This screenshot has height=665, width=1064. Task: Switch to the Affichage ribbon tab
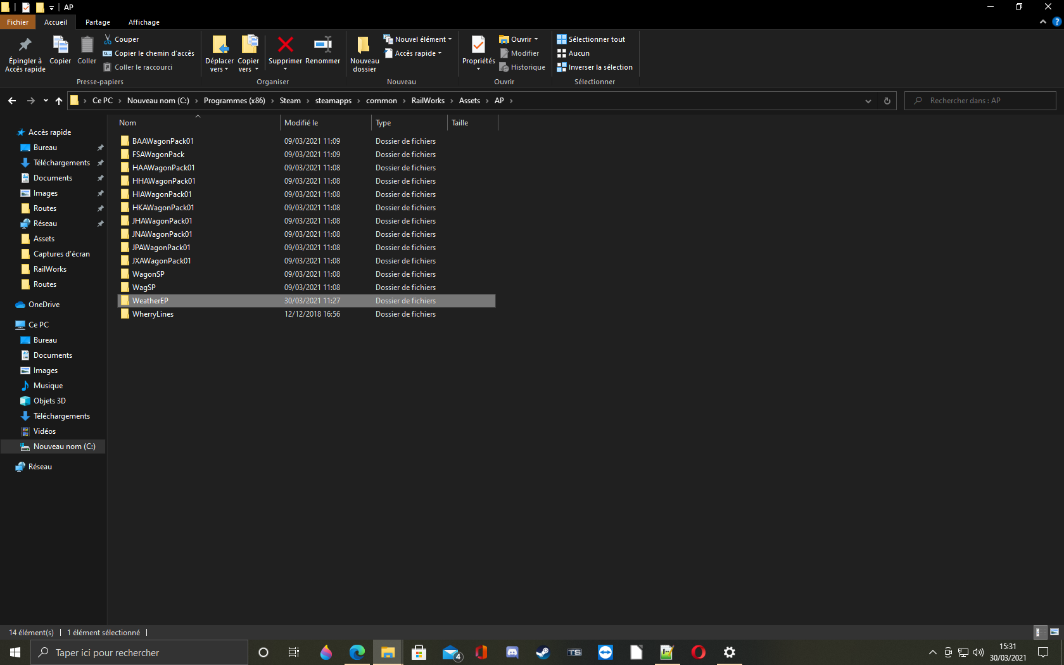[144, 22]
